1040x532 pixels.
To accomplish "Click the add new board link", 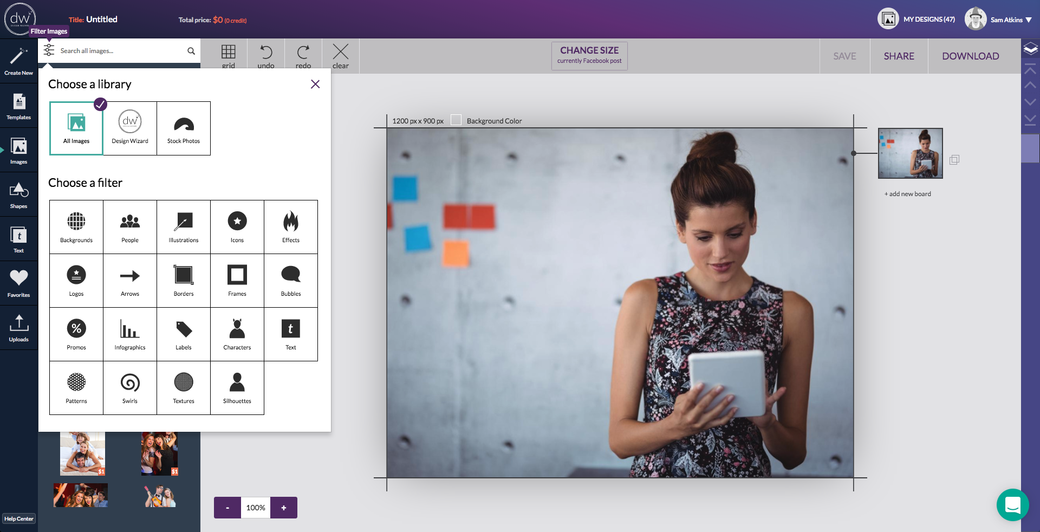I will click(x=908, y=194).
